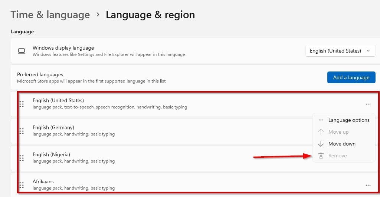Go back to Time & language breadcrumb
Screen dimensions: 380x197
(50, 15)
